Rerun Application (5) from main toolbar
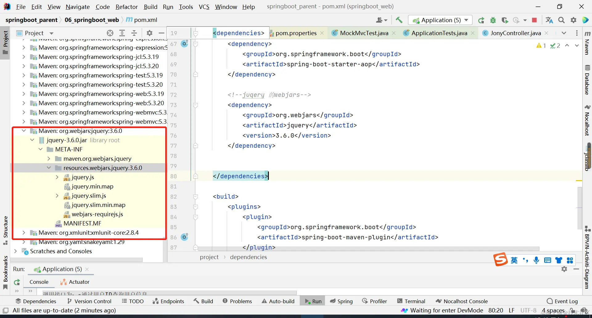This screenshot has height=318, width=592. point(481,20)
